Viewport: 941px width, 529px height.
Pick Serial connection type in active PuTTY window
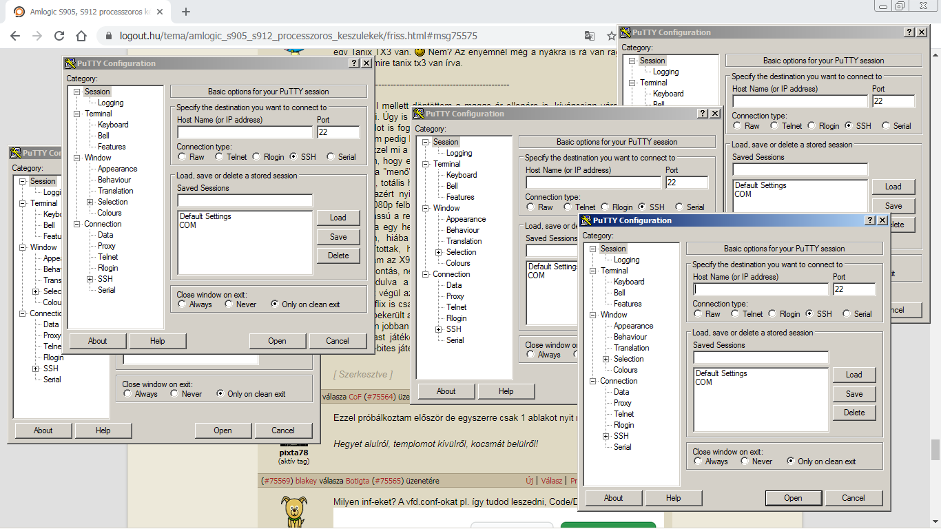pos(847,314)
